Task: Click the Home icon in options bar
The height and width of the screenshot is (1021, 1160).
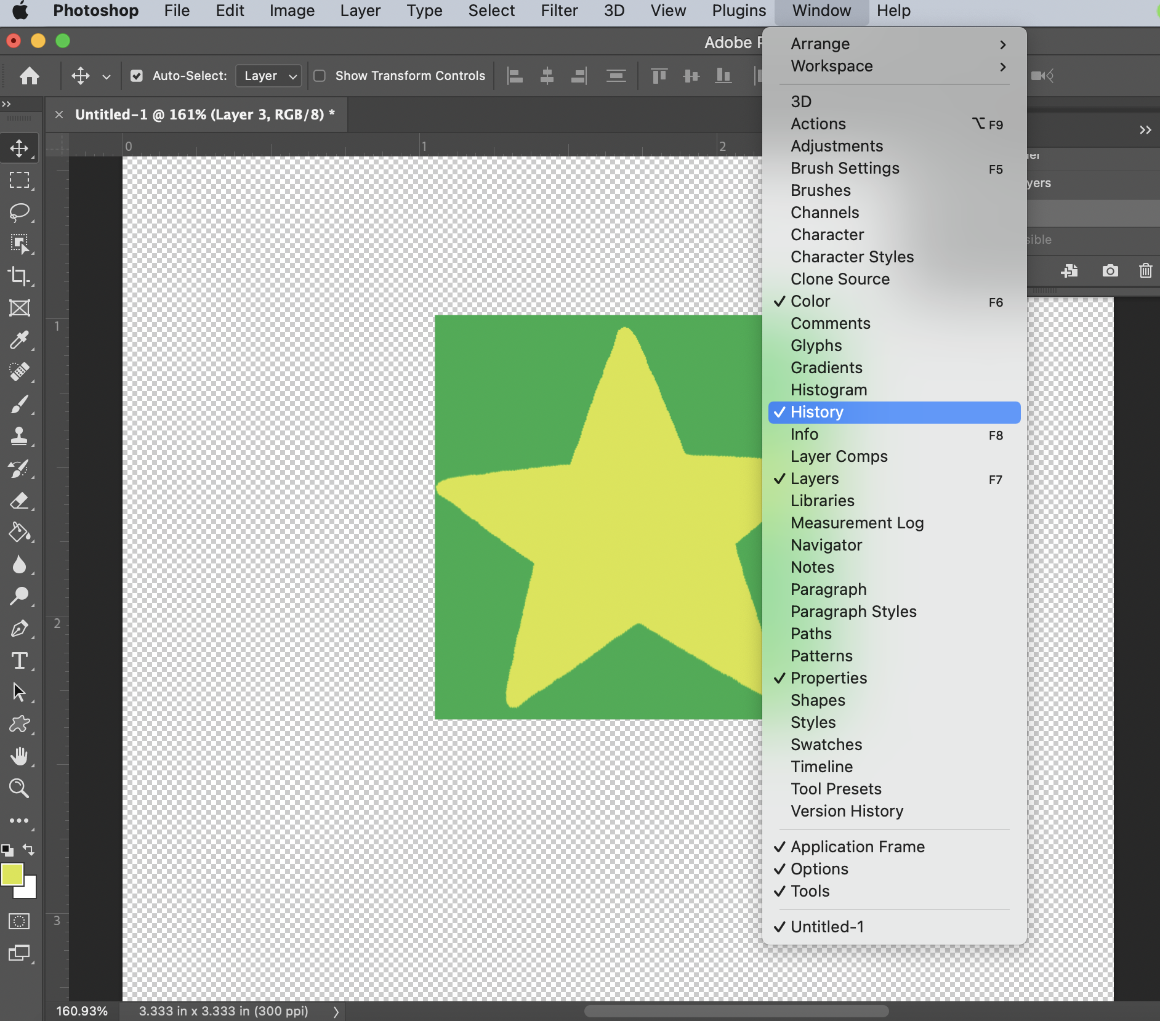Action: [29, 76]
